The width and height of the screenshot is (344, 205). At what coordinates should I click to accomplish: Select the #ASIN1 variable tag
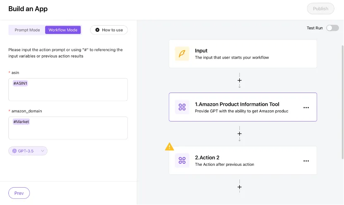20,83
